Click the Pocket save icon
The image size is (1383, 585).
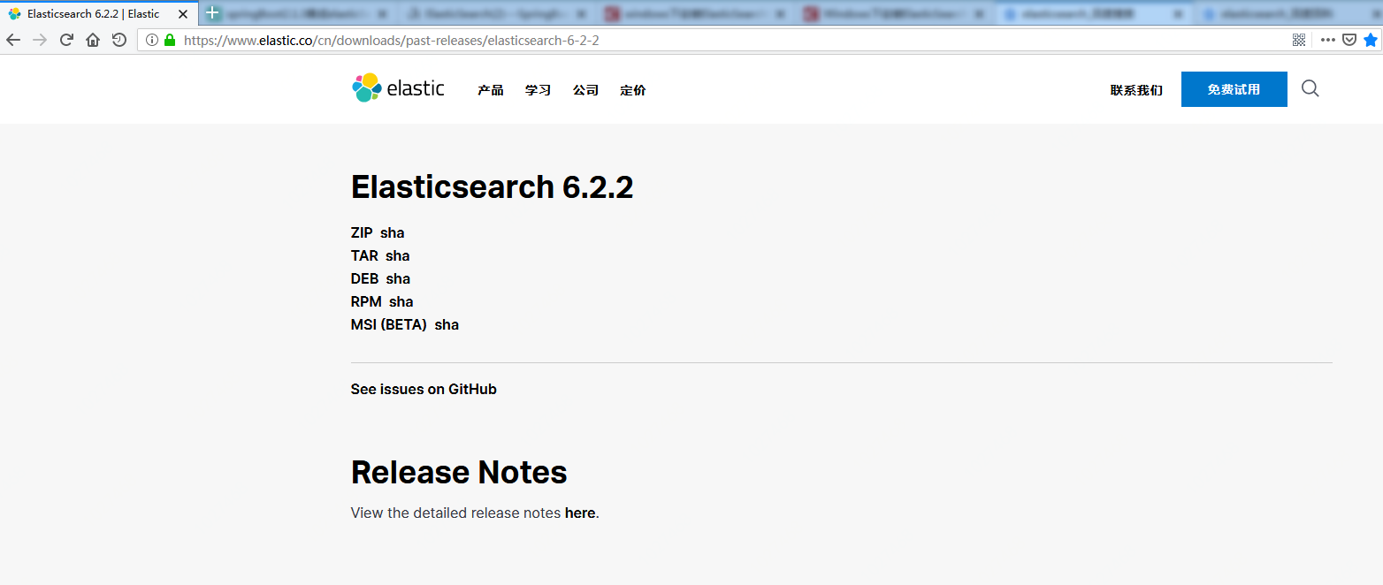coord(1349,40)
